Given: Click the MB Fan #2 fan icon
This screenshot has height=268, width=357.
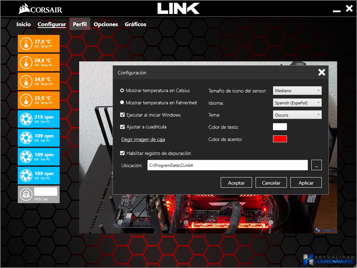Looking at the screenshot, I should coord(25,119).
